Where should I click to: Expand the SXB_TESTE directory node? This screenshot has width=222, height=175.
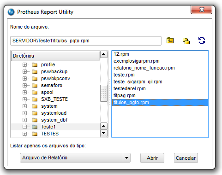tap(24, 99)
